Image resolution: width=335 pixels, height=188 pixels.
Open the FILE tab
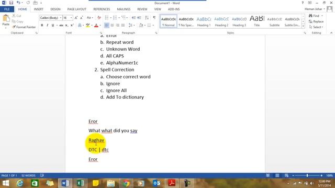pos(7,9)
